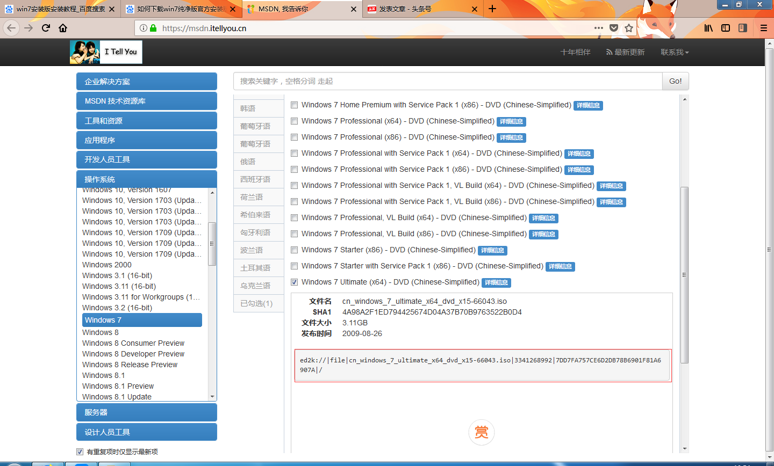This screenshot has height=466, width=774.
Task: Switch to the win7安装版安装教程 tab
Action: click(x=60, y=9)
